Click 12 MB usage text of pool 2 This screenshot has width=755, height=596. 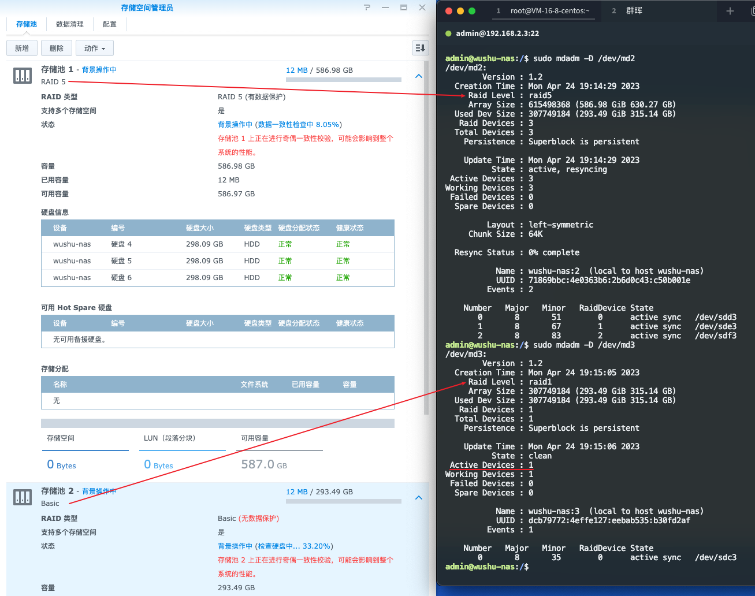(x=297, y=492)
